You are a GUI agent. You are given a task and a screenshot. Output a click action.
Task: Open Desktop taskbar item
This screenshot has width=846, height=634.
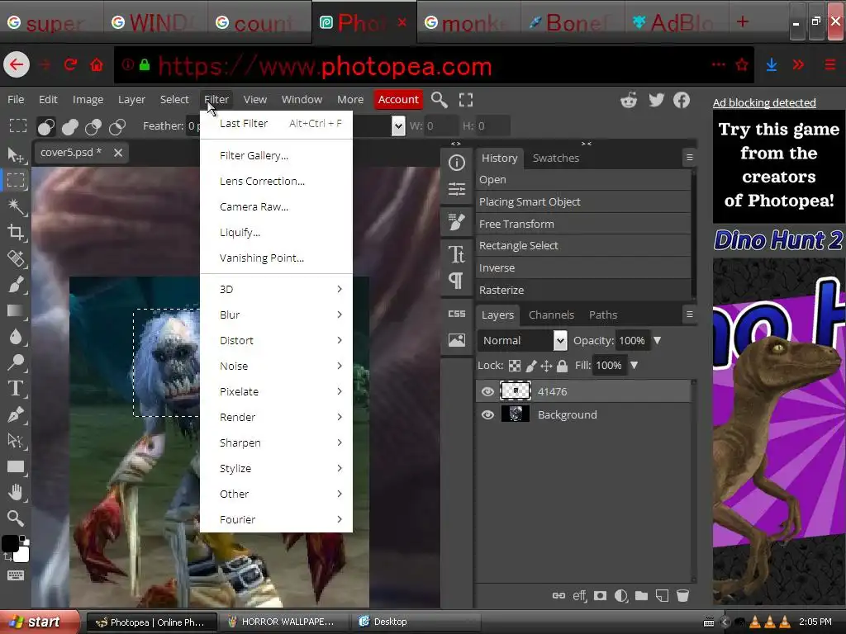416,622
